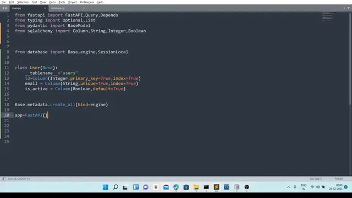This screenshot has width=352, height=198.
Task: Open Widgets panel from taskbar
Action: [x=136, y=187]
